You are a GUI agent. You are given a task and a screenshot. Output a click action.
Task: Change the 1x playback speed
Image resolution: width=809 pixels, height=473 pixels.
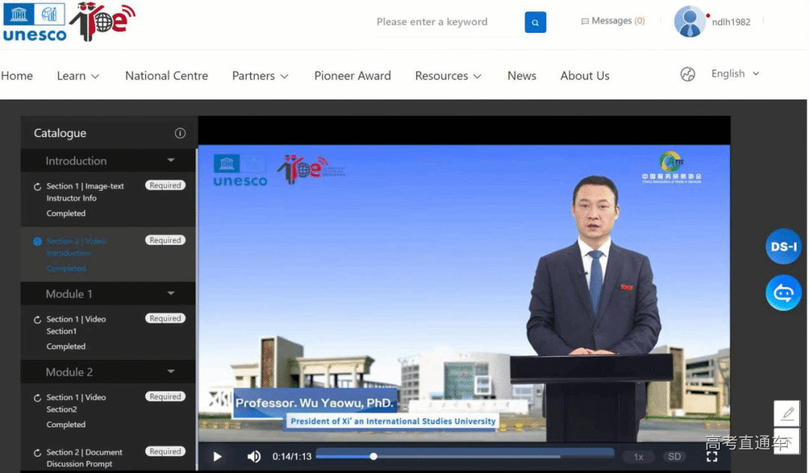[x=638, y=457]
